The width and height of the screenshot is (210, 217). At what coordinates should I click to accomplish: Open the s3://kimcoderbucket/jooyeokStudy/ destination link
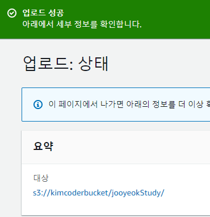pyautogui.click(x=99, y=193)
